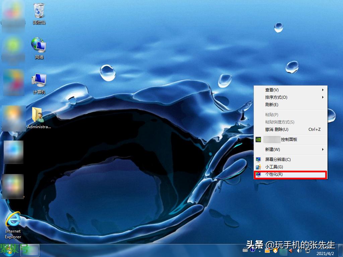Click the gadgets icon next to 小工具

[x=258, y=167]
